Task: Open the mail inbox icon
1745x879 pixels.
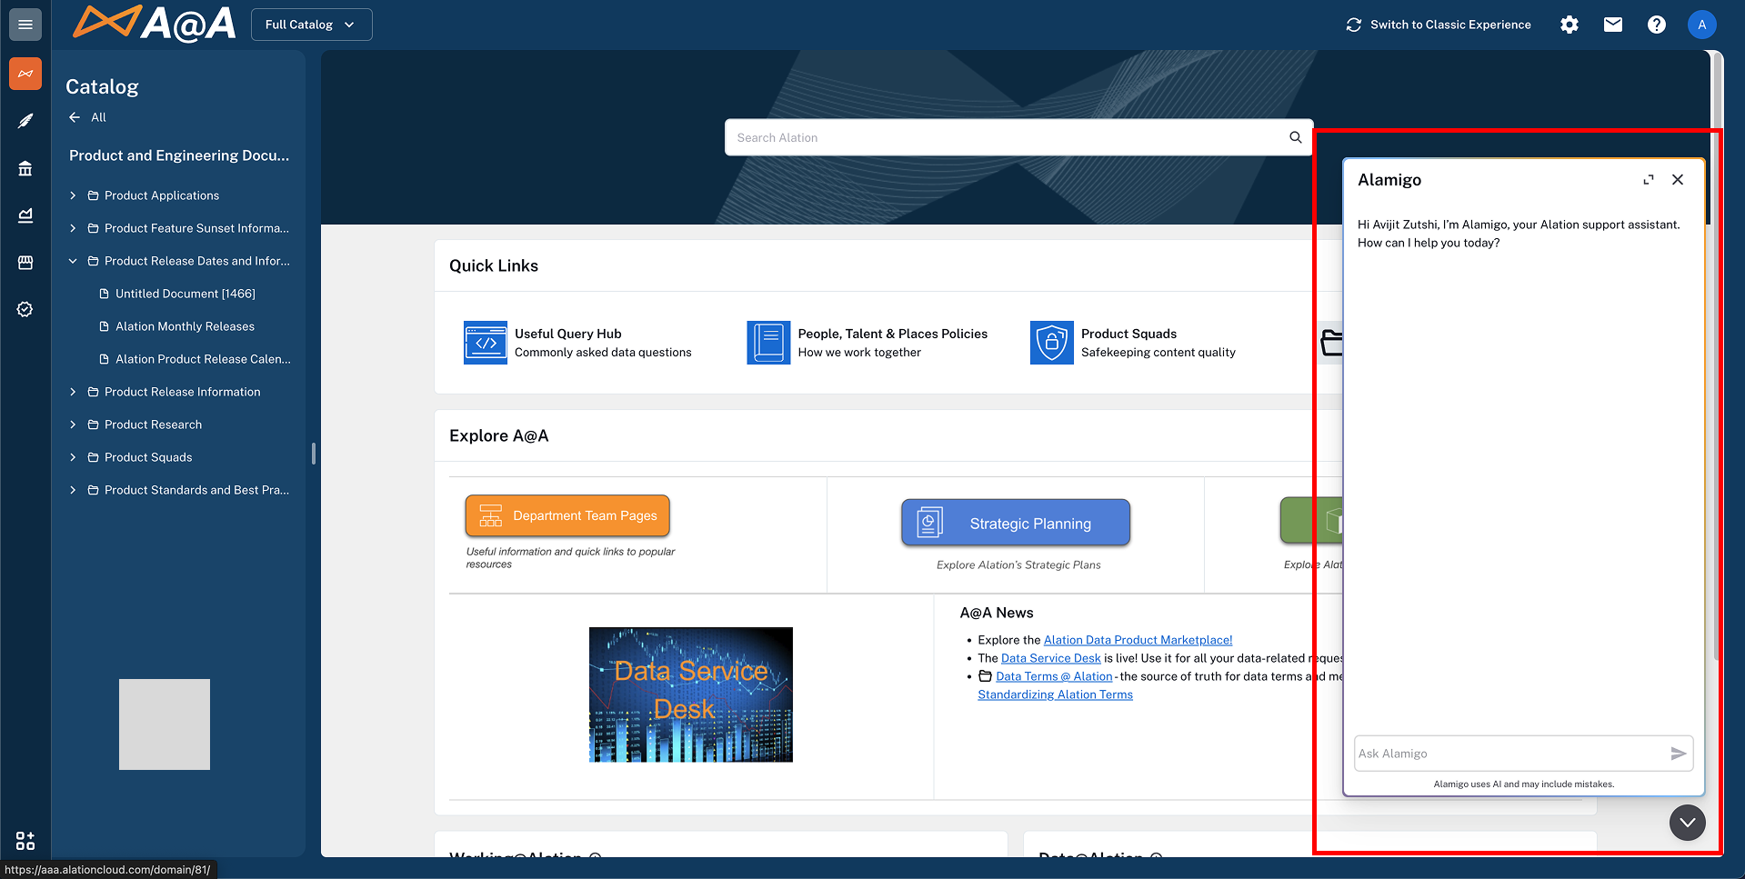Action: pyautogui.click(x=1613, y=25)
